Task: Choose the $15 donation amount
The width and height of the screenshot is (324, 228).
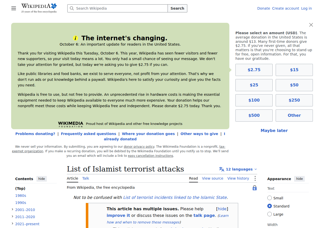Action: point(294,70)
